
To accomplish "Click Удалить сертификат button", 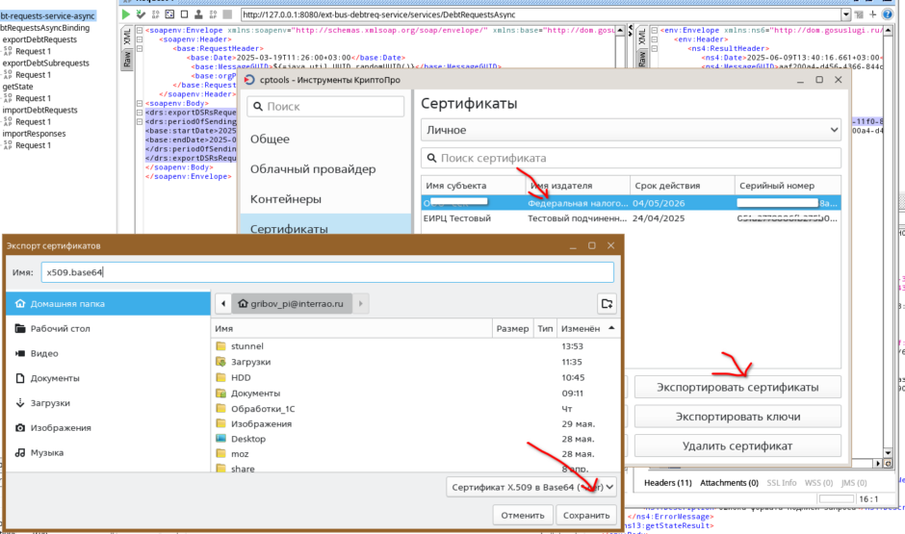I will 737,445.
